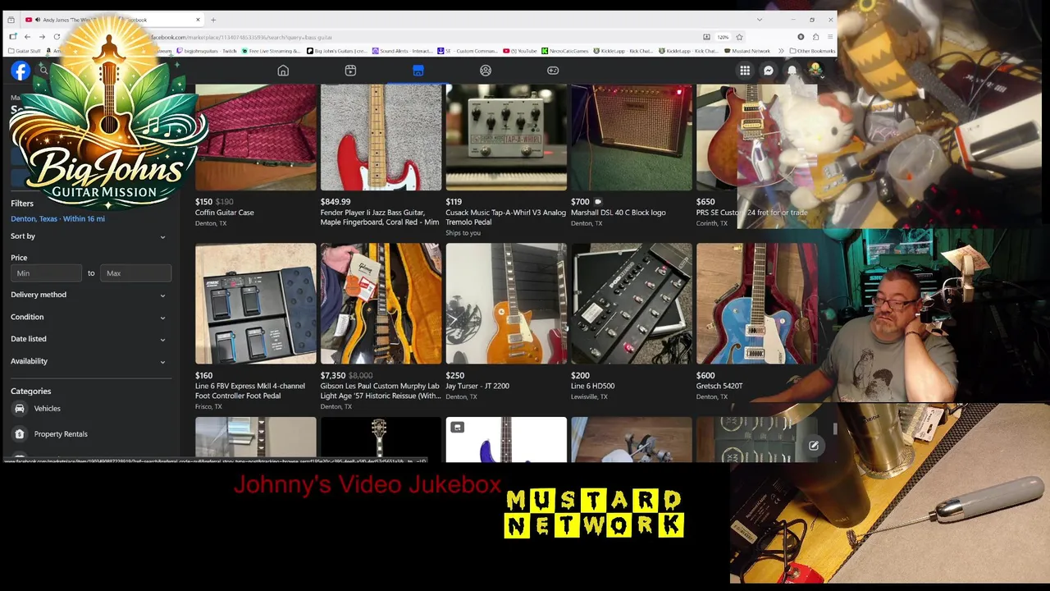Open the Mustard Network bookmark
1050x591 pixels.
pyautogui.click(x=748, y=51)
